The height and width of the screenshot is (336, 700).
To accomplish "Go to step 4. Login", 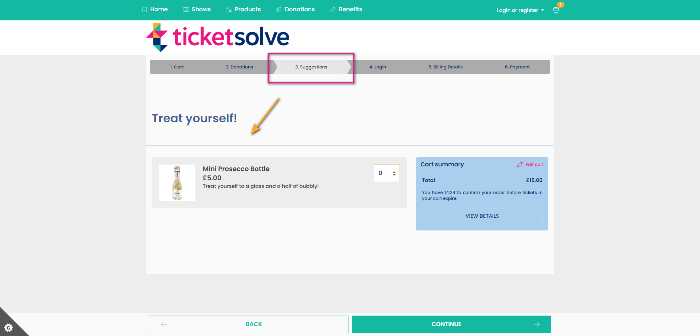I will [x=378, y=67].
